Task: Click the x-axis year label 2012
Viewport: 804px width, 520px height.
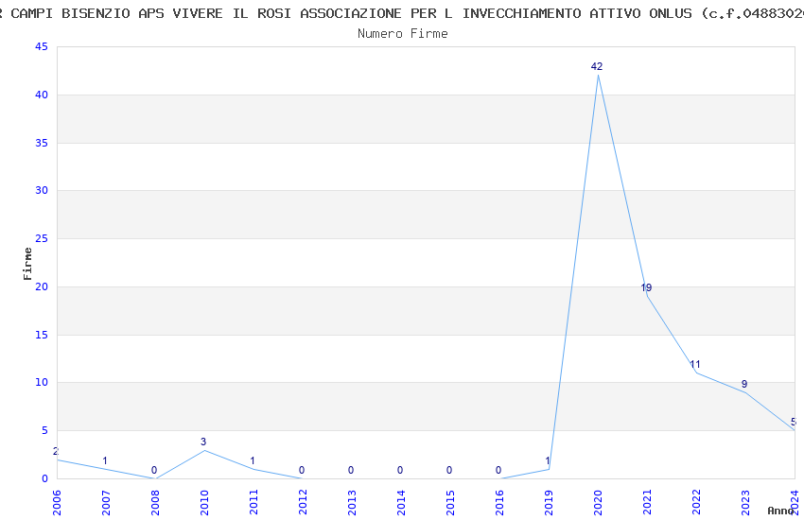Action: point(303,503)
